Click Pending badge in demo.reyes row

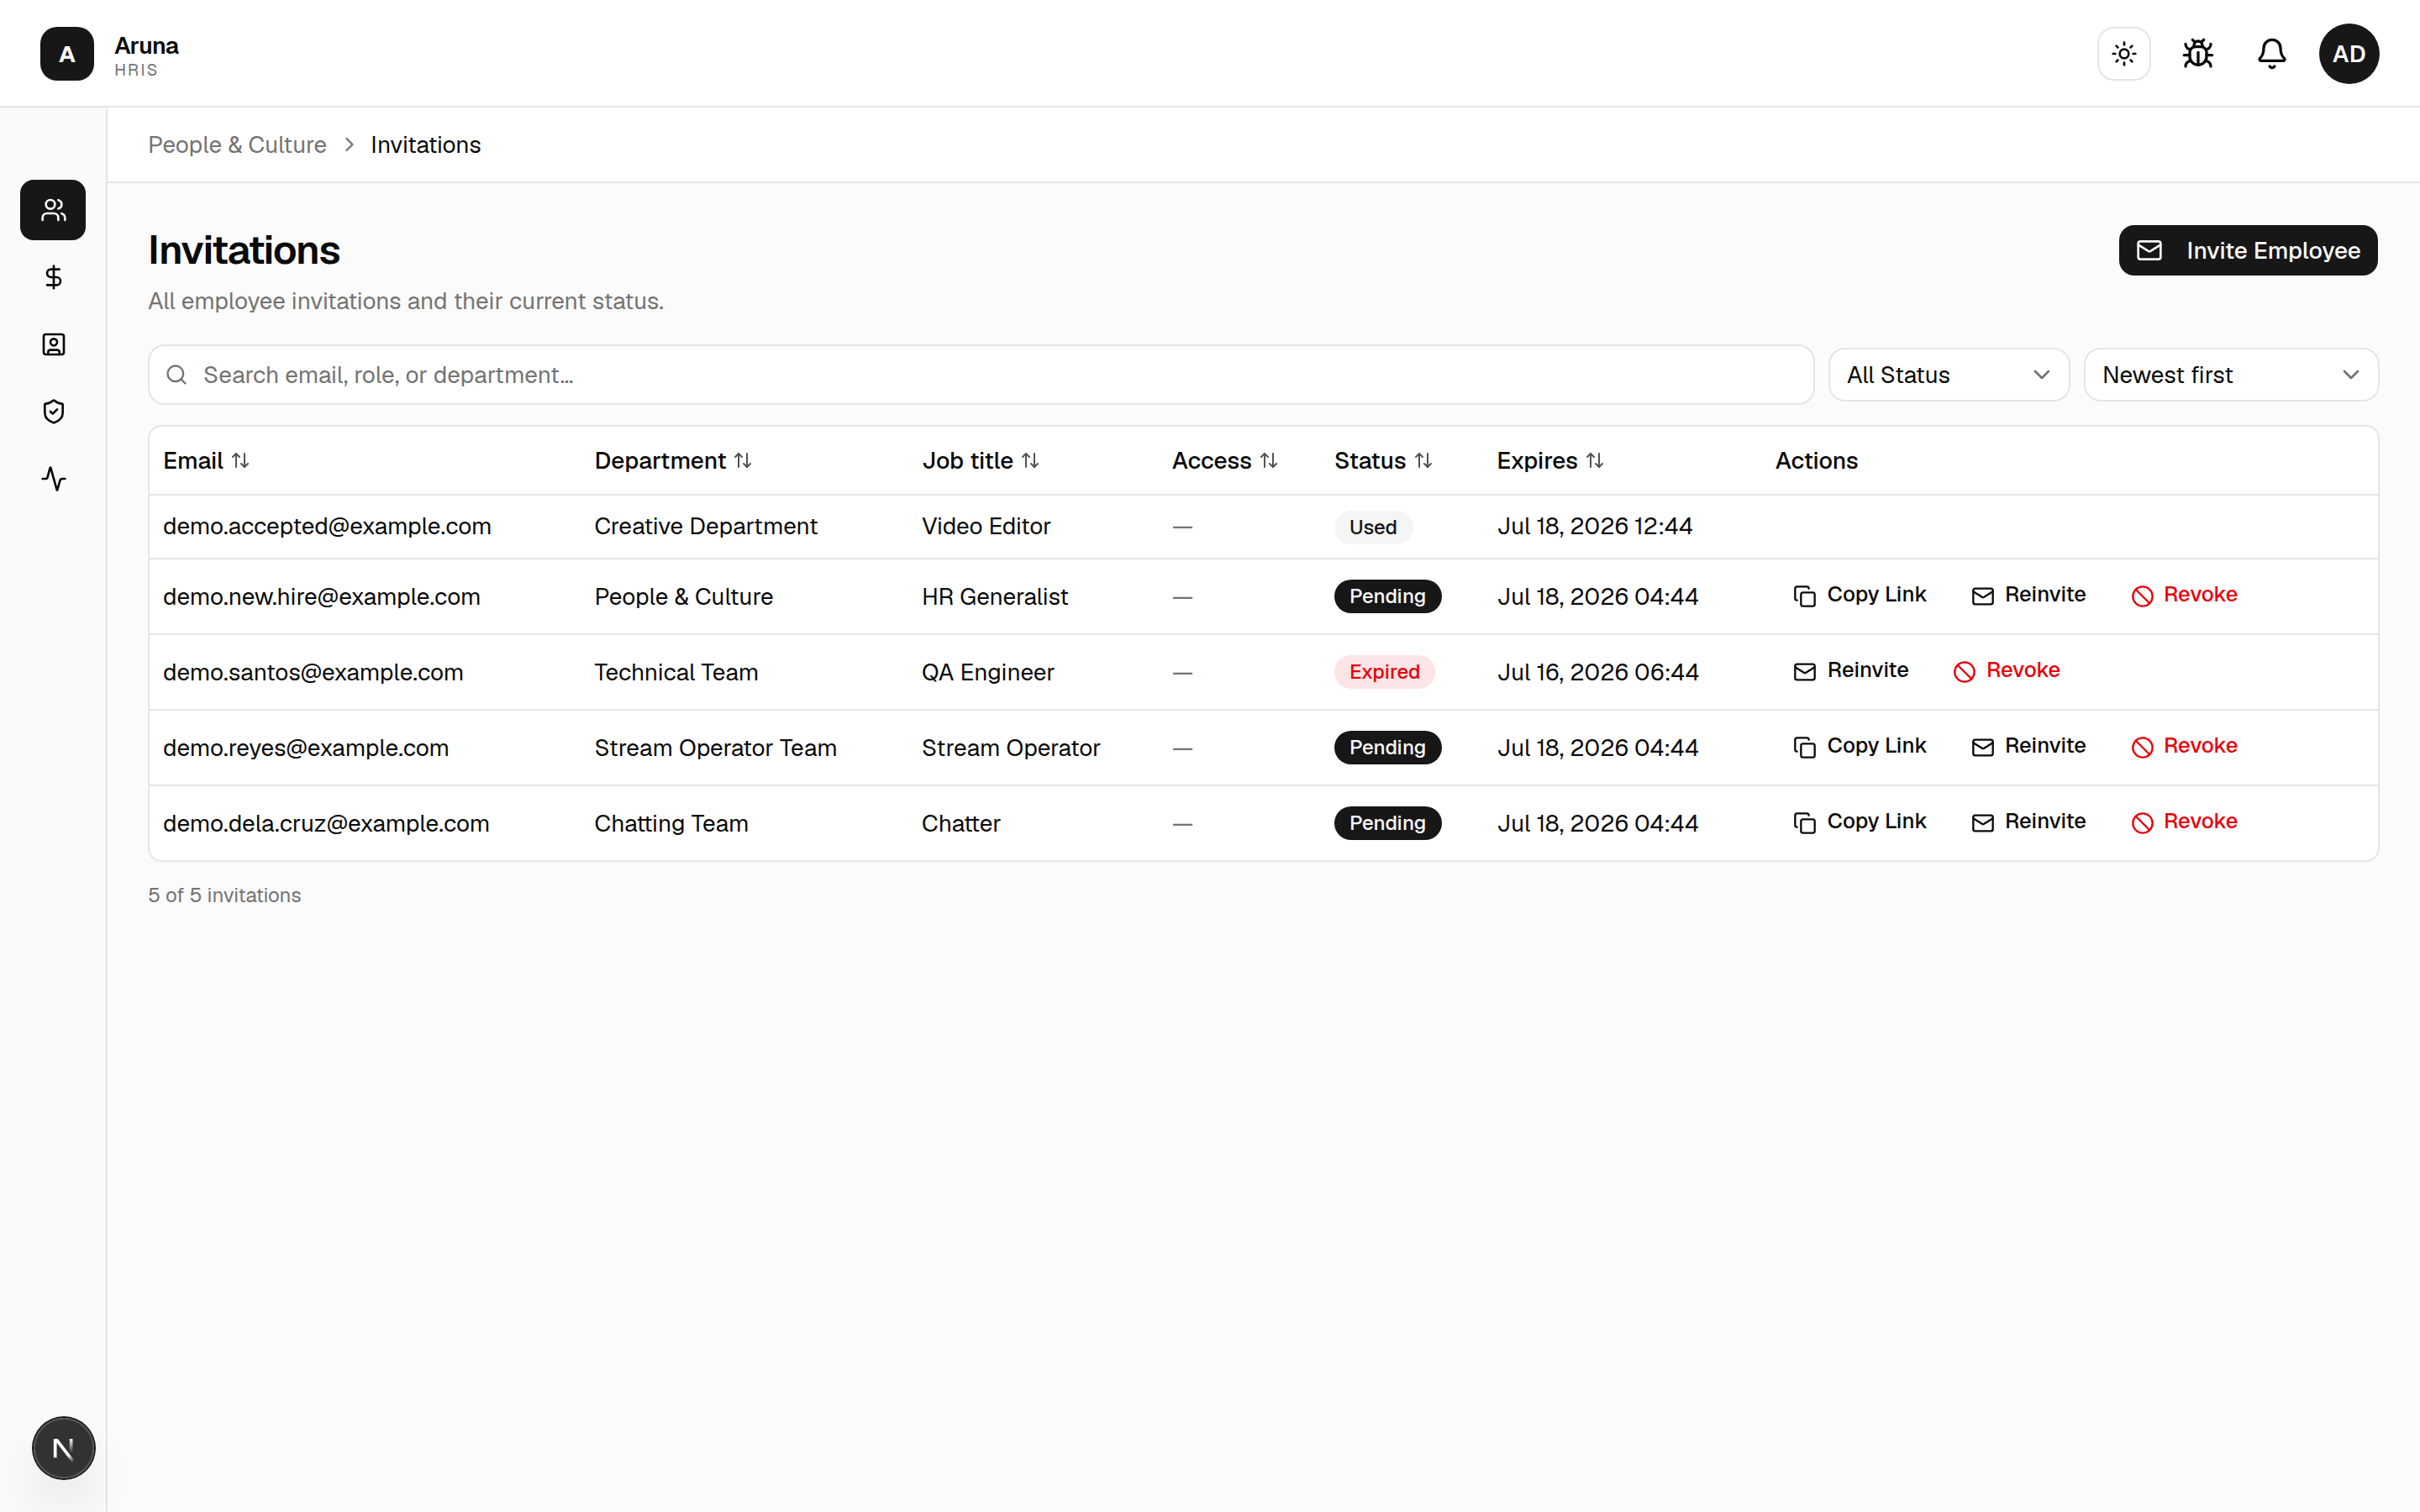(x=1387, y=747)
